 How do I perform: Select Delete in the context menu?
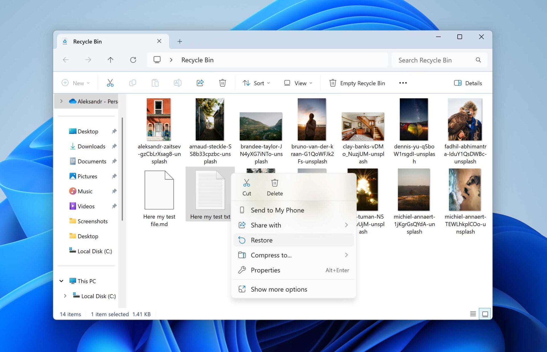tap(274, 187)
